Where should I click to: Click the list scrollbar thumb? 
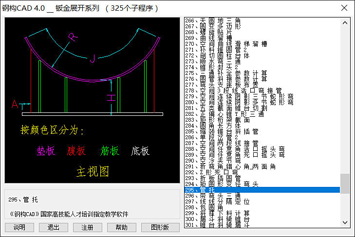(x=345, y=183)
